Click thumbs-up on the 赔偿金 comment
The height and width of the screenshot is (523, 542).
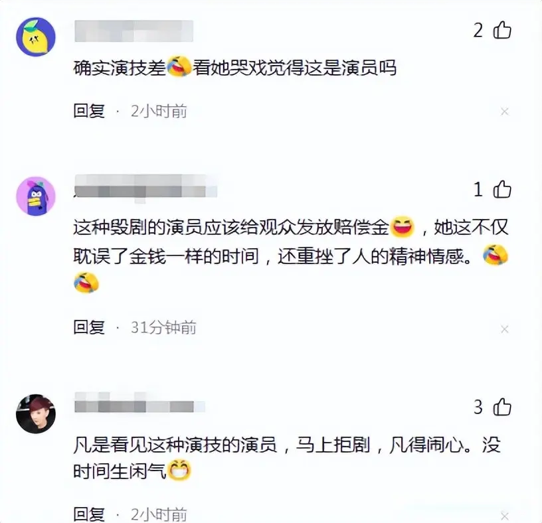coord(502,189)
